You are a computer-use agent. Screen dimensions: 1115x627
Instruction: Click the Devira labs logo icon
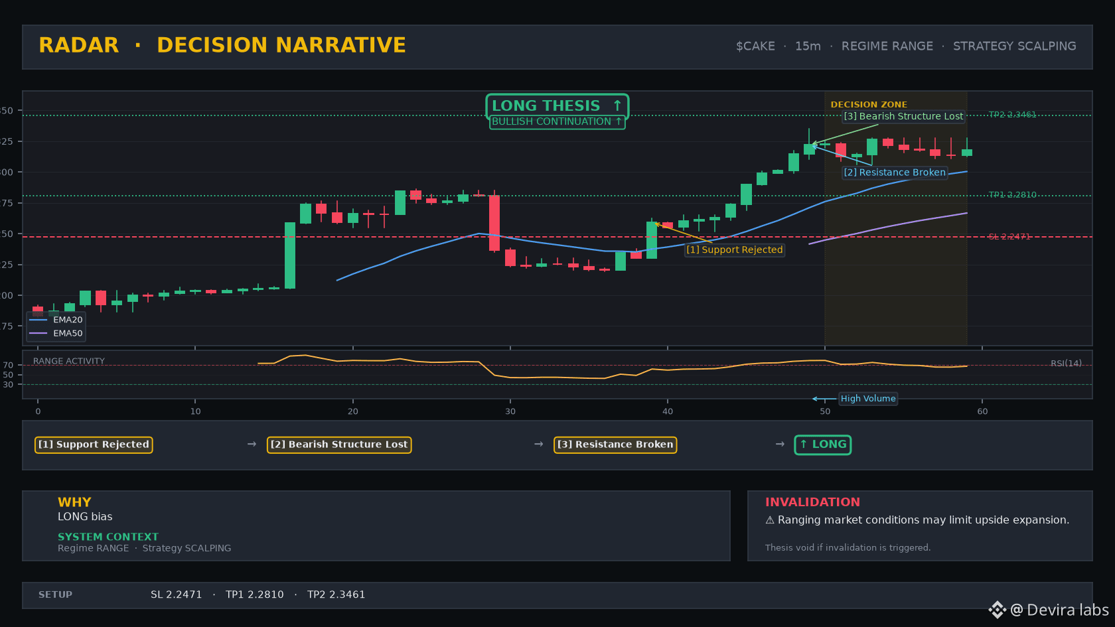click(x=997, y=610)
